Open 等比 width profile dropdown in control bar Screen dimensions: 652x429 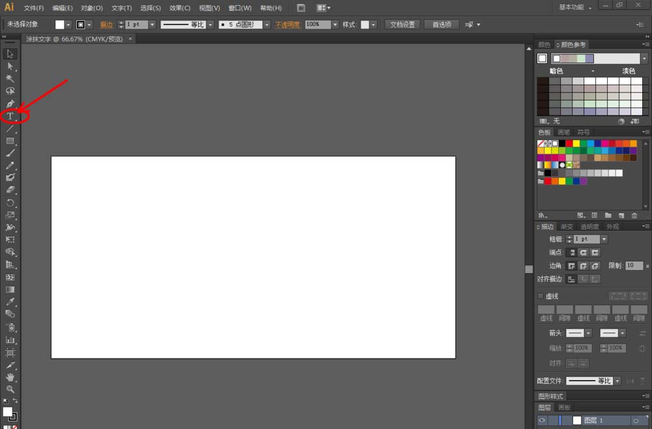click(211, 25)
